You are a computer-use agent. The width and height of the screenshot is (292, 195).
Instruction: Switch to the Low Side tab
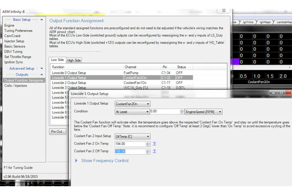(x=57, y=60)
